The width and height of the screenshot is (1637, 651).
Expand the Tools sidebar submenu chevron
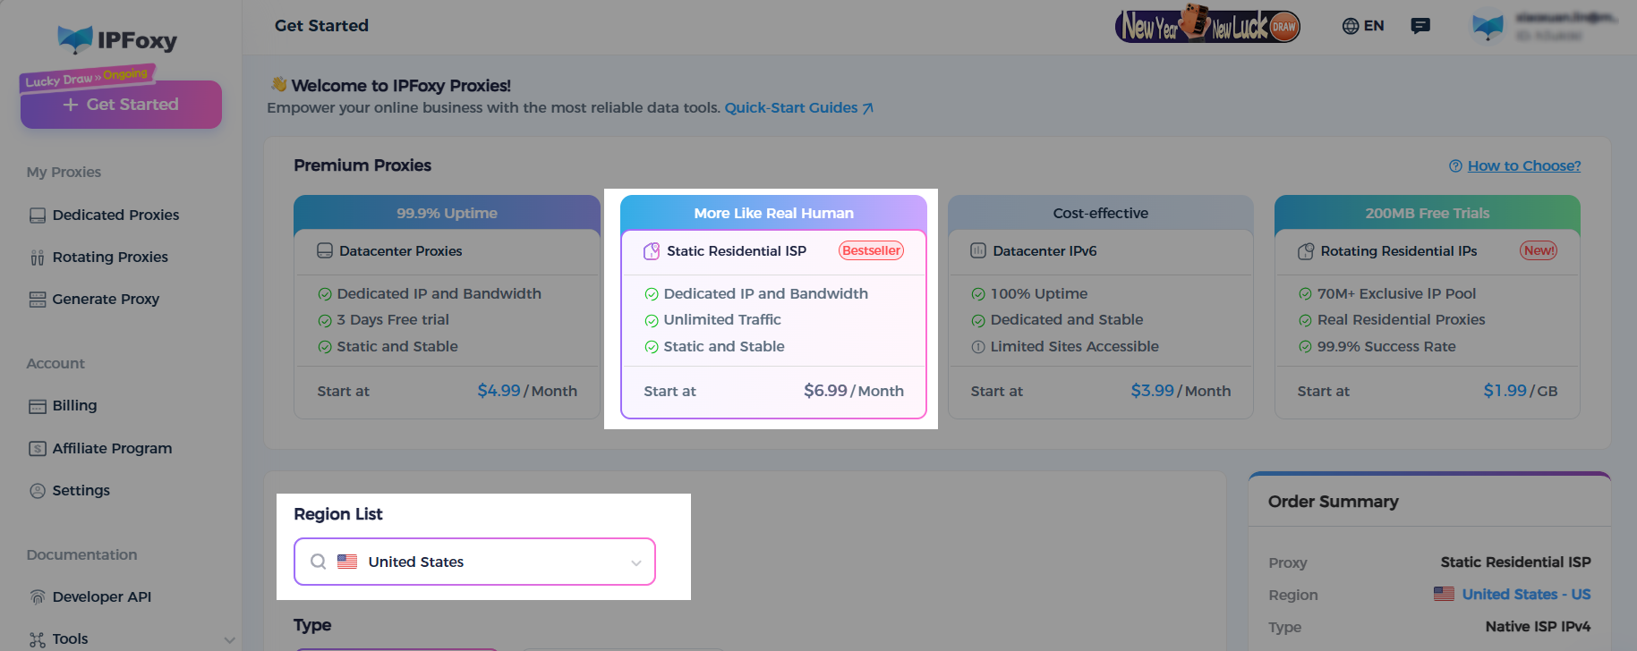[x=230, y=639]
